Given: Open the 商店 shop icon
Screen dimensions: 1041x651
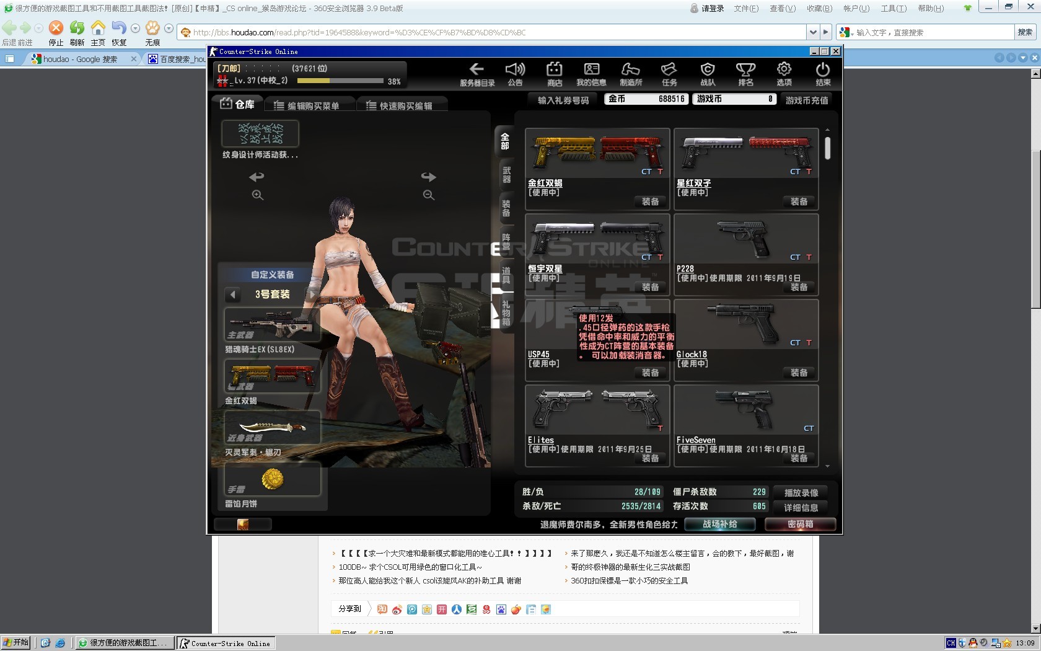Looking at the screenshot, I should (x=554, y=69).
